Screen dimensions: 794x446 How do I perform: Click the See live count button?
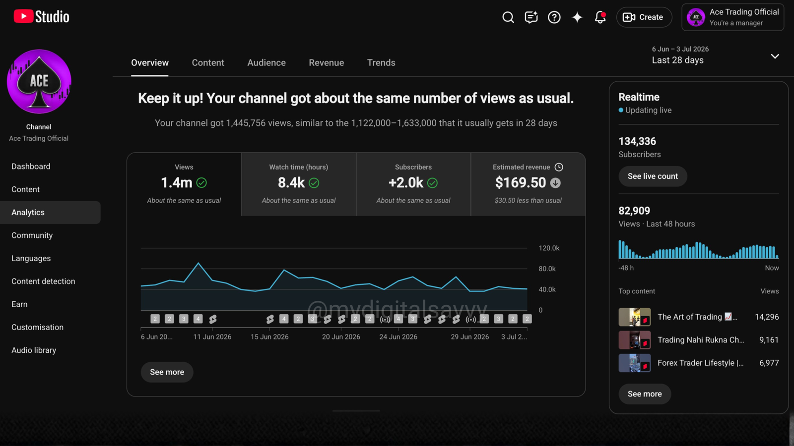[653, 176]
